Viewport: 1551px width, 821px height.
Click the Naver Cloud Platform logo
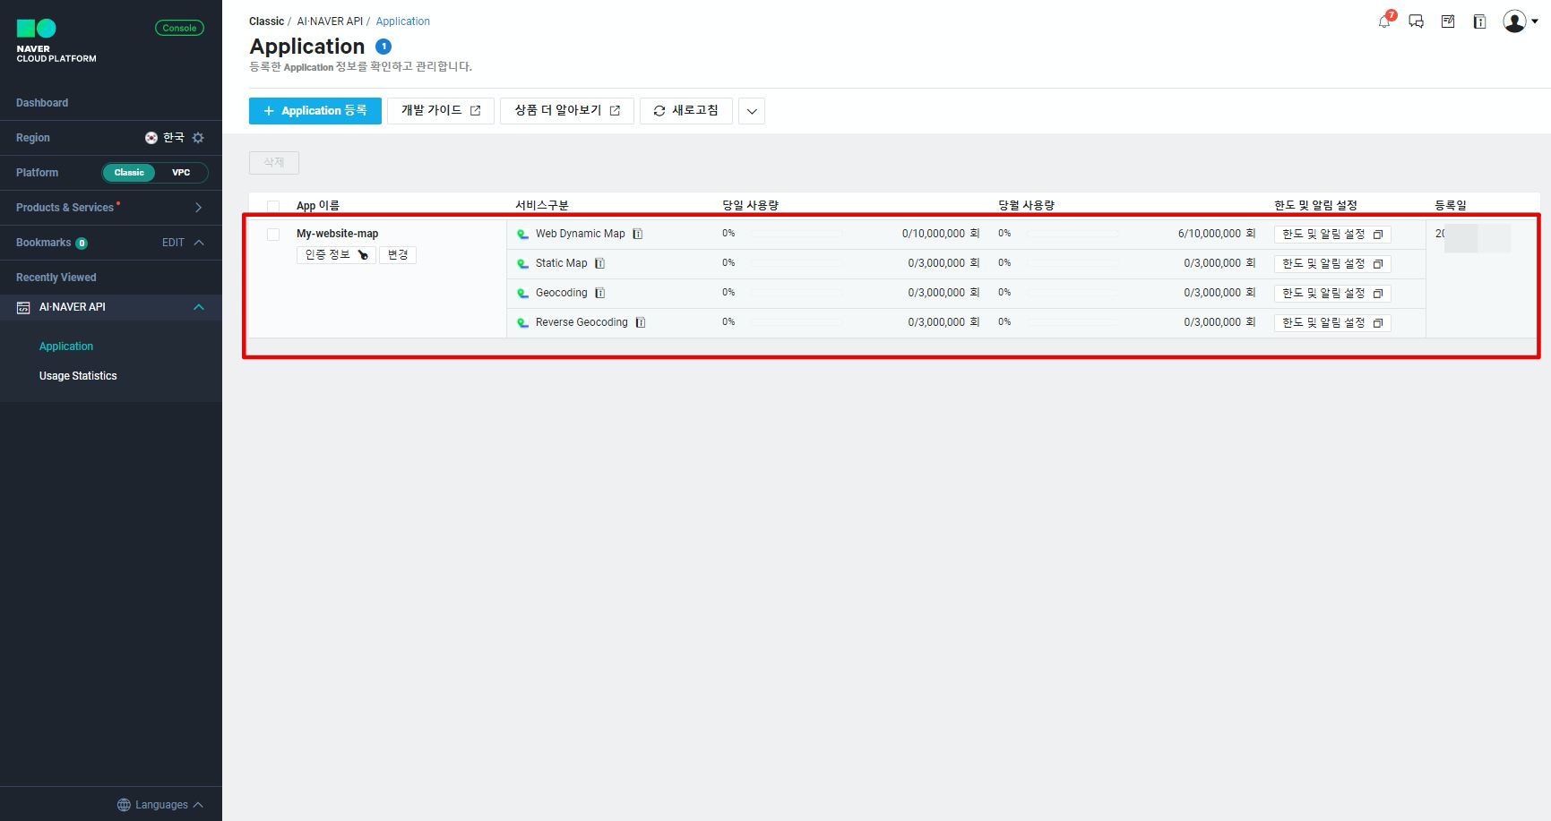[x=56, y=41]
